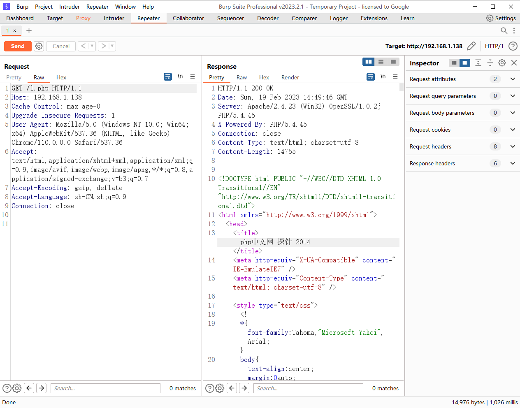Switch to the Decoder tab
Screen dimensions: 520x408
tap(268, 18)
